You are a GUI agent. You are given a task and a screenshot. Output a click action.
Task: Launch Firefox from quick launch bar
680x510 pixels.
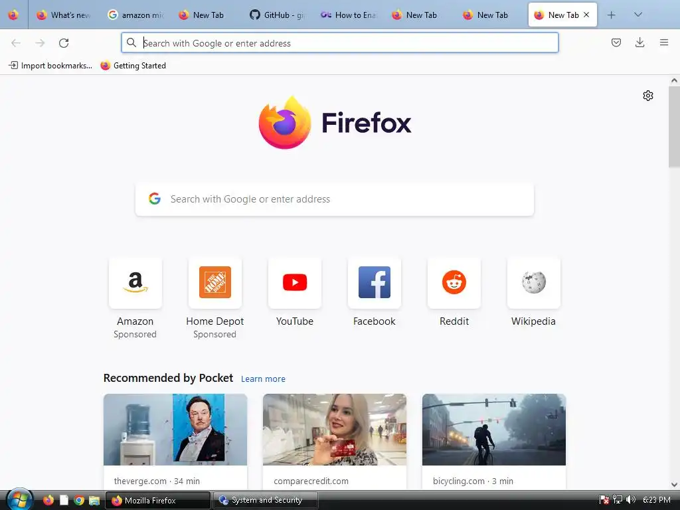pos(48,500)
